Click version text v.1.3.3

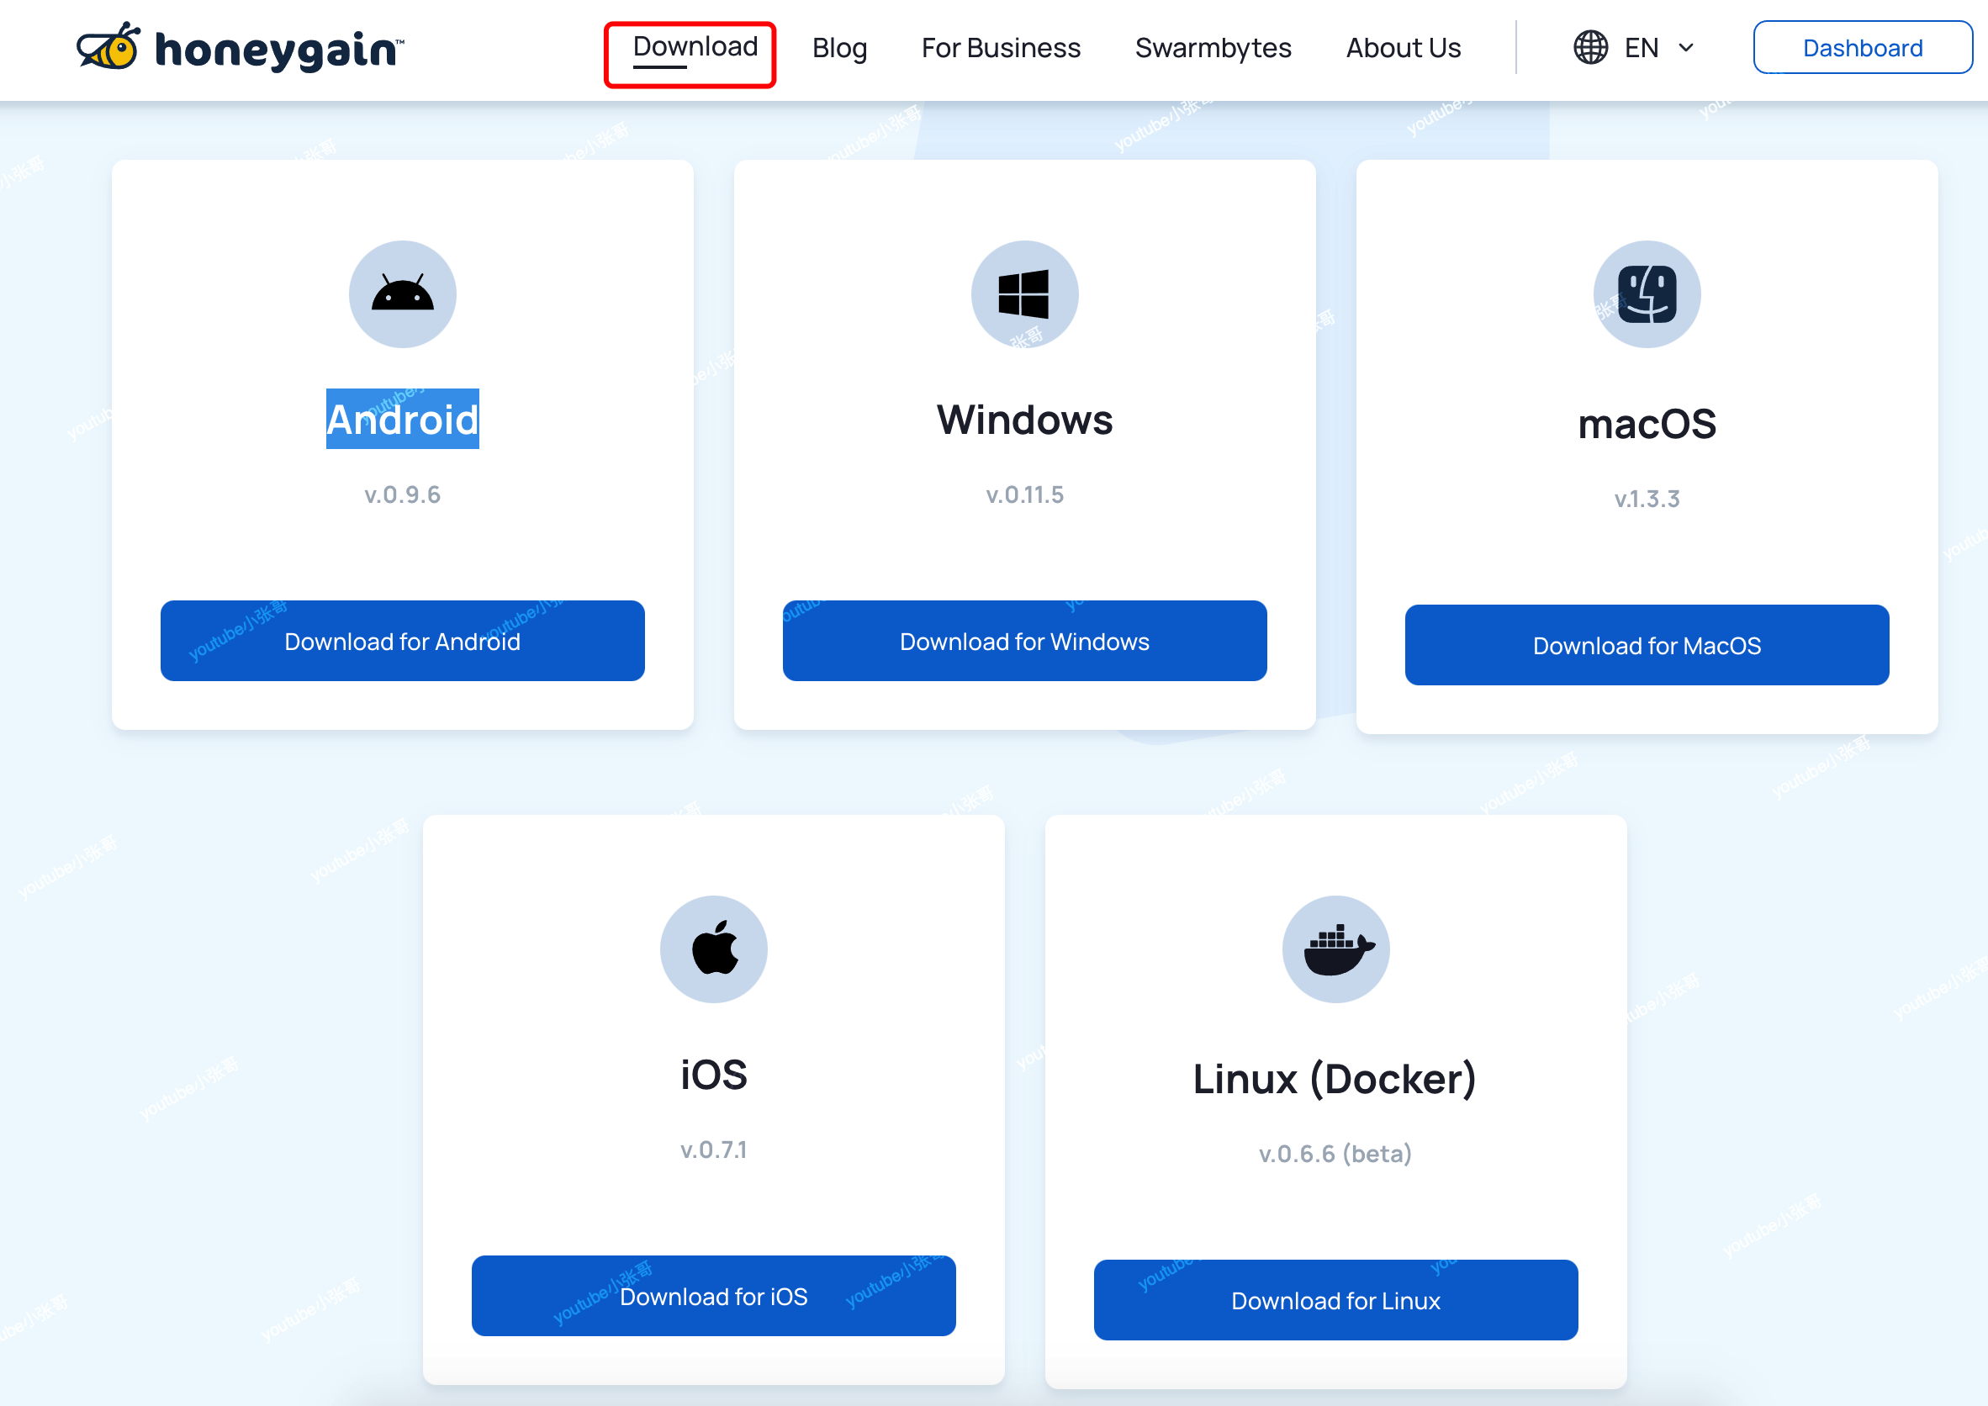[x=1647, y=499]
